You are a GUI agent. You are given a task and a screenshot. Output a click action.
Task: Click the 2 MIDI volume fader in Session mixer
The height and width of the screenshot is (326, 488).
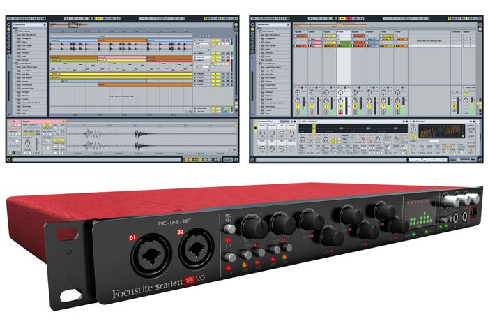pos(317,106)
